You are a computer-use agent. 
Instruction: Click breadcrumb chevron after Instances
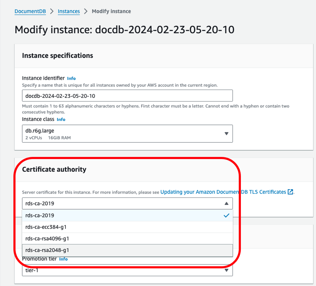(86, 11)
